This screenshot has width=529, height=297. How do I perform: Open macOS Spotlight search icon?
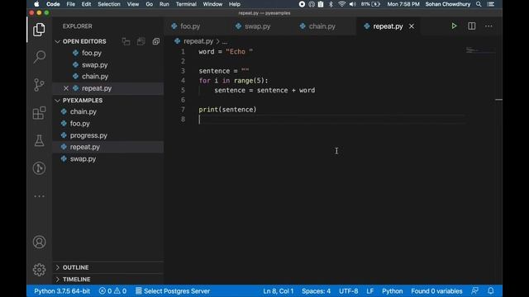coord(479,4)
